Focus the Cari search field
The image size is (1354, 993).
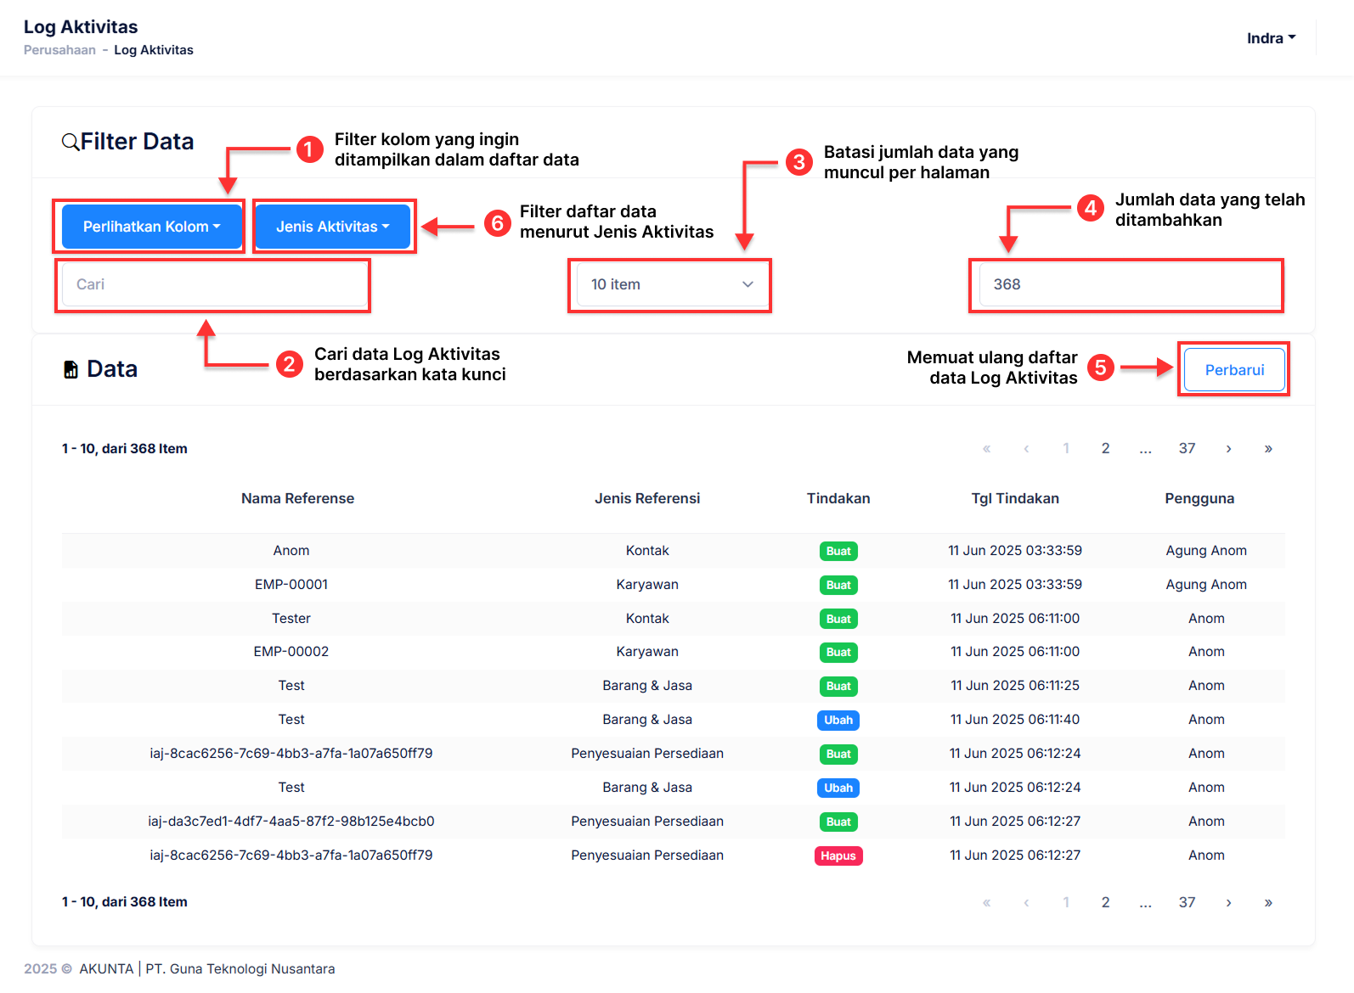(x=213, y=284)
